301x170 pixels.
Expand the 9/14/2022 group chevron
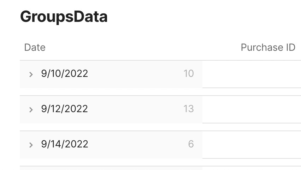(x=31, y=145)
